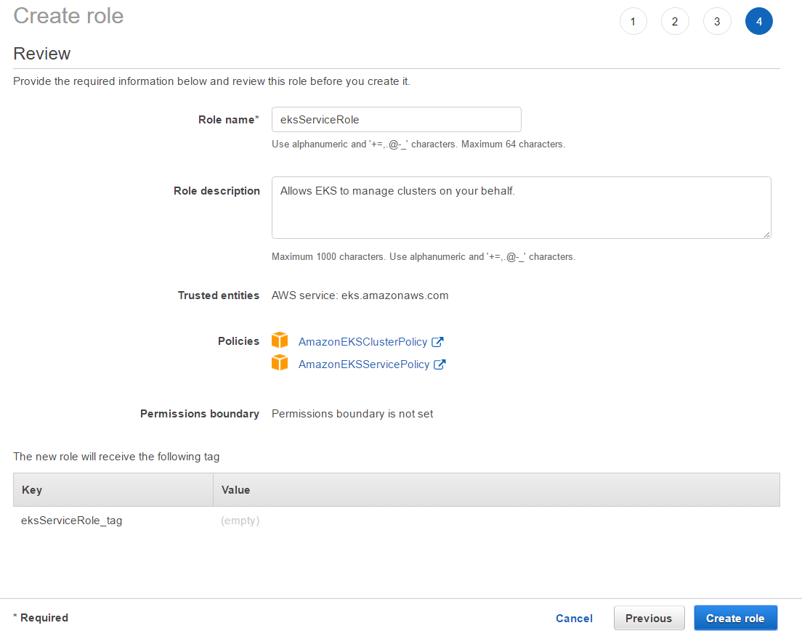
Task: Click the Create role button
Action: pyautogui.click(x=735, y=618)
